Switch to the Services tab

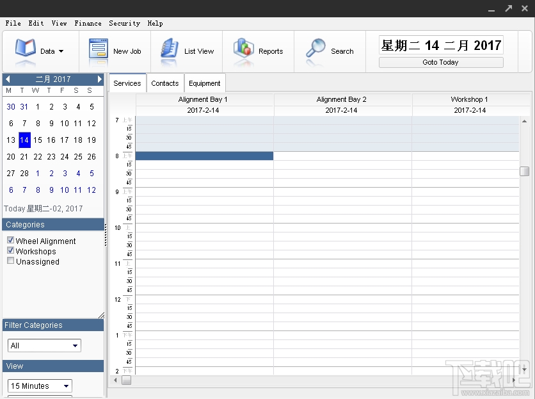[127, 83]
